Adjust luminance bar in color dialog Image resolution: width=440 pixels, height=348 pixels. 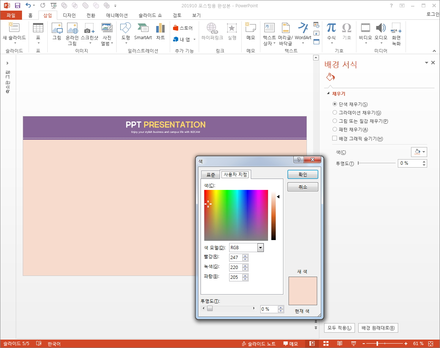tap(274, 215)
